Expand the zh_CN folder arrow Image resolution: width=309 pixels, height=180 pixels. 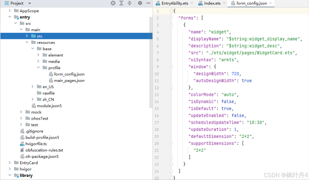(33, 99)
